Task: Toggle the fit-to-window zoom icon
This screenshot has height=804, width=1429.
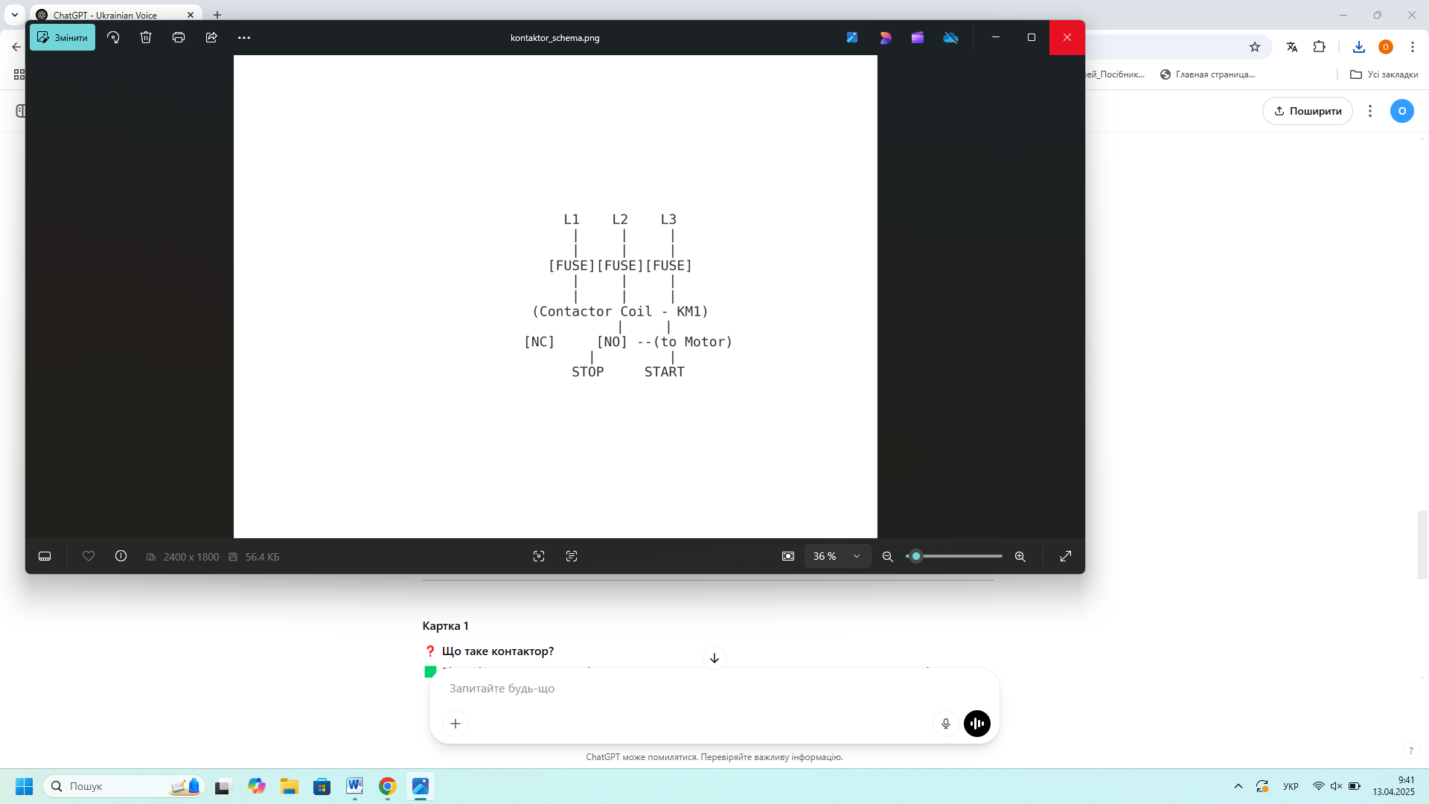Action: pyautogui.click(x=788, y=556)
